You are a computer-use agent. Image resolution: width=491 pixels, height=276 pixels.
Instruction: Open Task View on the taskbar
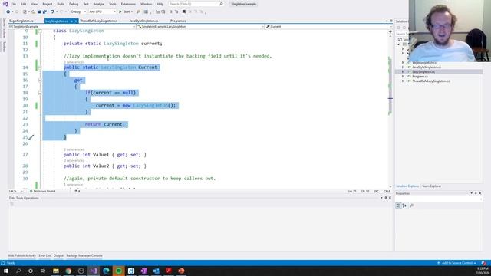(x=43, y=271)
